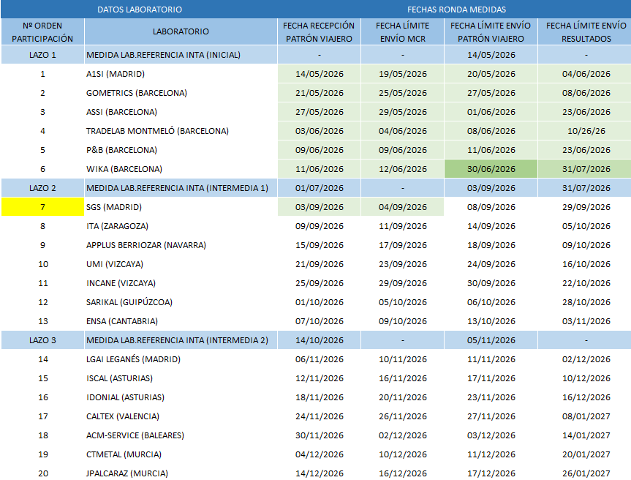The image size is (631, 480).
Task: Select the SGS (MADRID) cell
Action: tap(181, 207)
